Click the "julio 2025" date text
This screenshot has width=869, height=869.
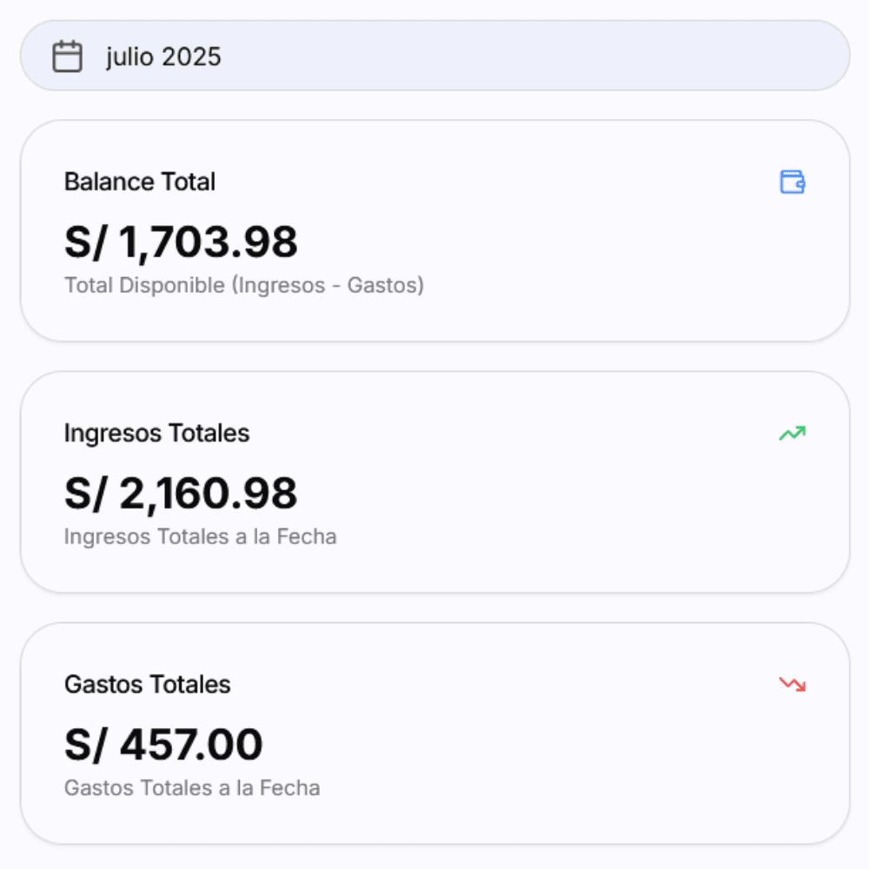point(163,57)
